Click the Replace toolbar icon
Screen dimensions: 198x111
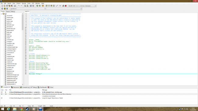click(27, 6)
